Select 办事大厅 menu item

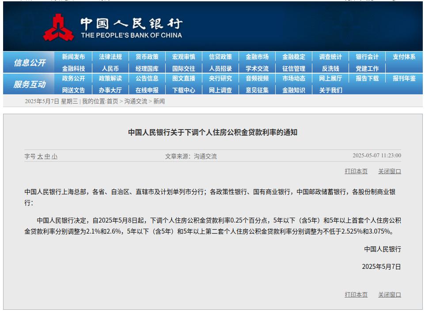point(110,90)
